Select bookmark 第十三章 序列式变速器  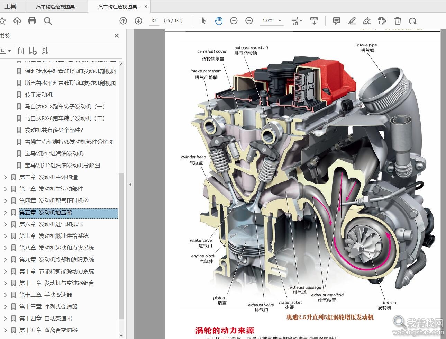(48, 307)
